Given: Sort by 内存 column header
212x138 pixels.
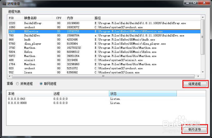Looking at the screenshot, I should (x=79, y=18).
